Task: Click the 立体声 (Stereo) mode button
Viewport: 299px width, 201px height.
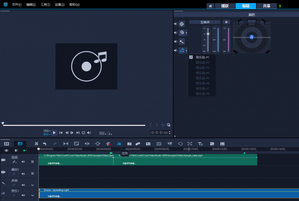Action: [x=204, y=22]
